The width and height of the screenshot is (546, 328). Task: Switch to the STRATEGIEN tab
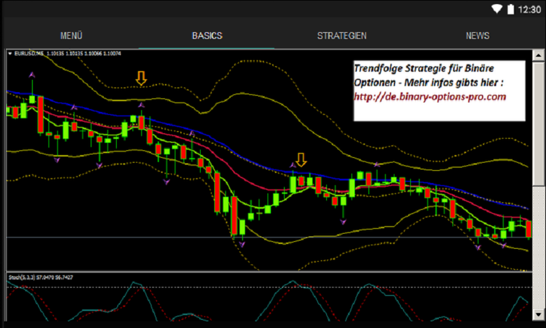[343, 36]
